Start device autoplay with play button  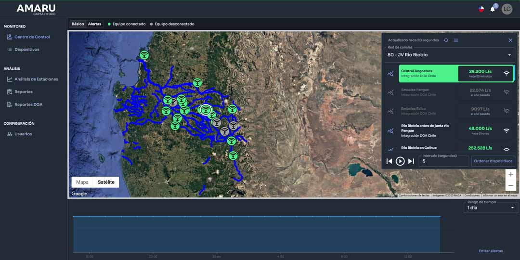(x=400, y=161)
